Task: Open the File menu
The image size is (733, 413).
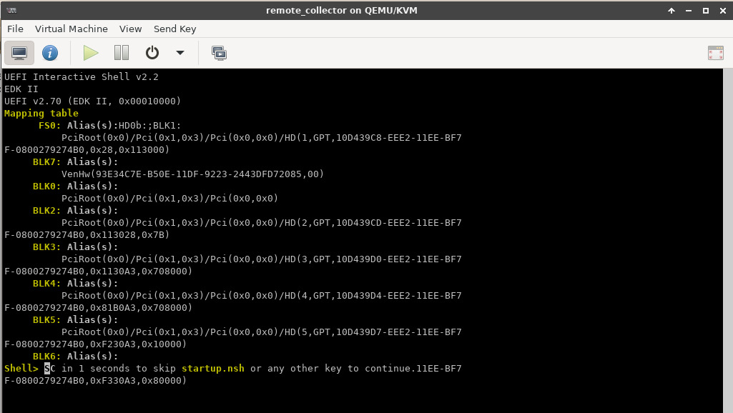Action: (x=15, y=29)
